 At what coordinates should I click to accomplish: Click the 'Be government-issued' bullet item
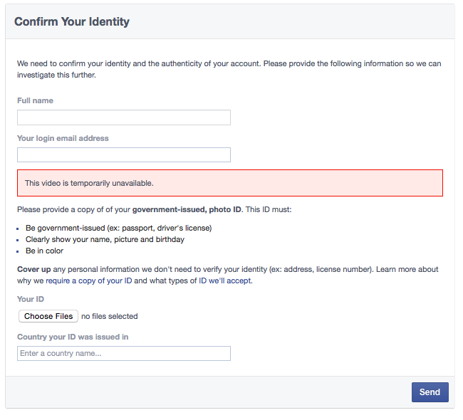point(118,228)
